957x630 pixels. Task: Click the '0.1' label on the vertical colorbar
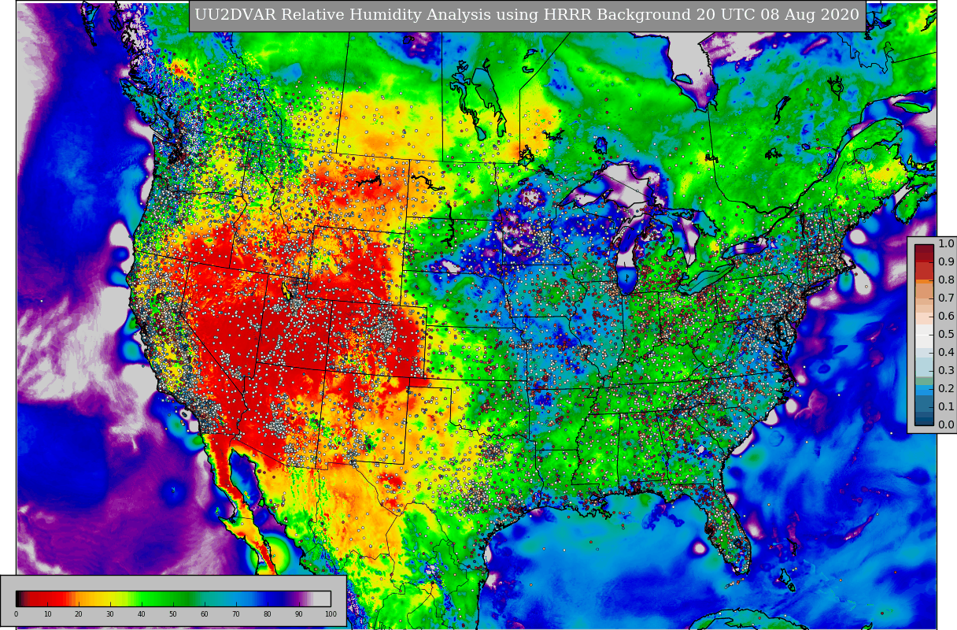[x=946, y=406]
